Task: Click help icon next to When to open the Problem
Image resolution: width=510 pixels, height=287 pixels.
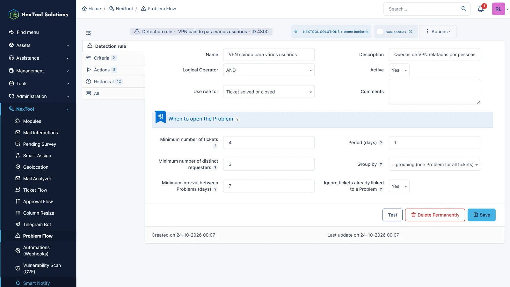Action: tap(237, 119)
